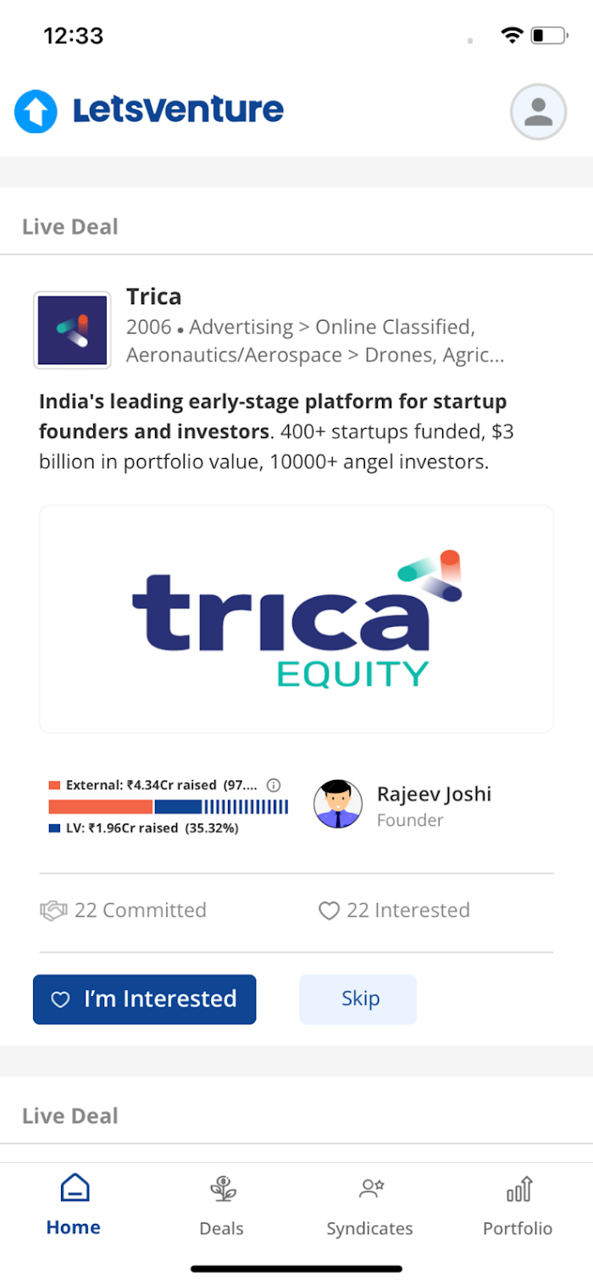Tap the handshake Committed icon
The height and width of the screenshot is (1284, 593).
tap(53, 910)
